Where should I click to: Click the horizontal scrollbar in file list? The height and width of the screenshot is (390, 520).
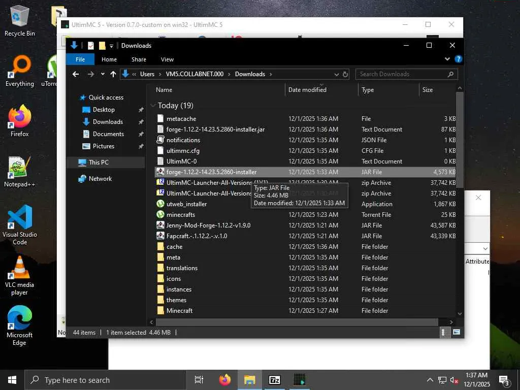tap(297, 322)
